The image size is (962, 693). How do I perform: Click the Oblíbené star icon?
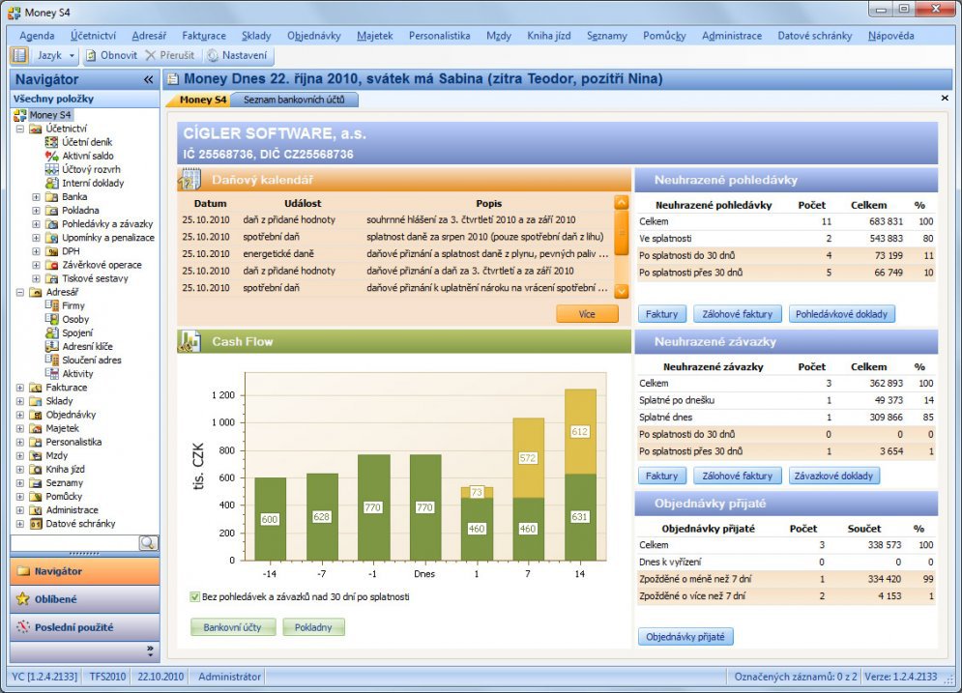coord(22,599)
